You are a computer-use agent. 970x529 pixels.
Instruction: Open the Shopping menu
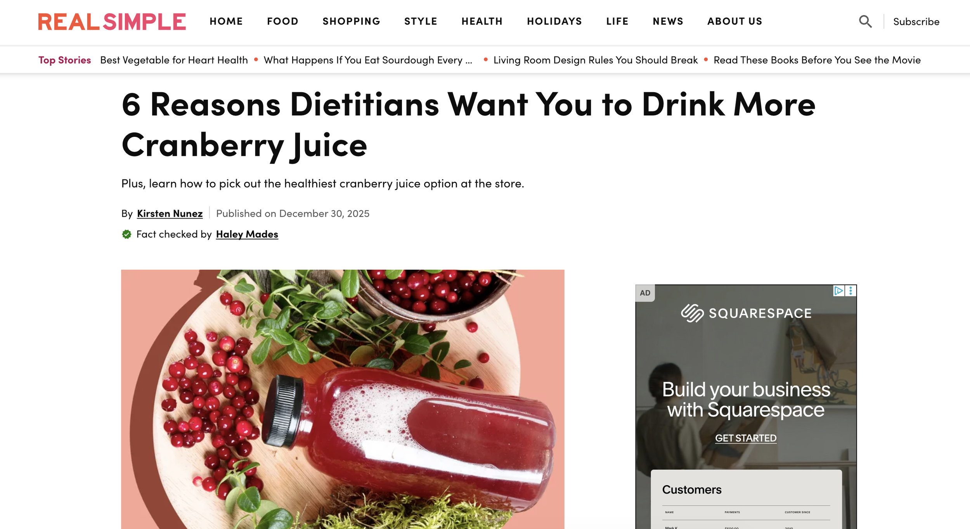click(x=351, y=21)
